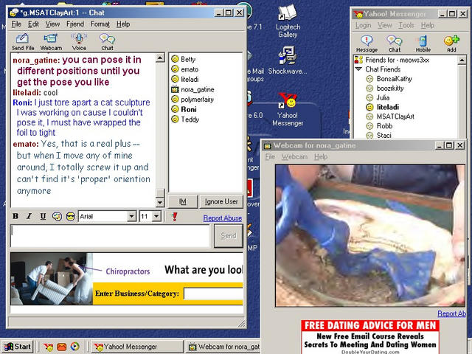Collapse the Chat Friends group
Image resolution: width=472 pixels, height=354 pixels.
(358, 69)
